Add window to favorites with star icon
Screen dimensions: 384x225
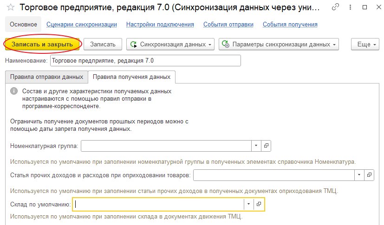(x=11, y=7)
